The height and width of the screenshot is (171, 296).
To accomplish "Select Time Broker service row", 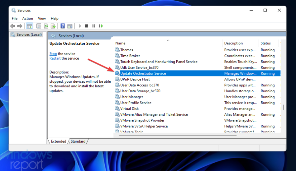I will [x=197, y=56].
